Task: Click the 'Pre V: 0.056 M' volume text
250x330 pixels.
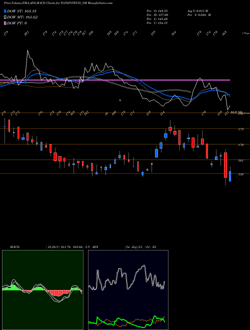Action: click(199, 15)
